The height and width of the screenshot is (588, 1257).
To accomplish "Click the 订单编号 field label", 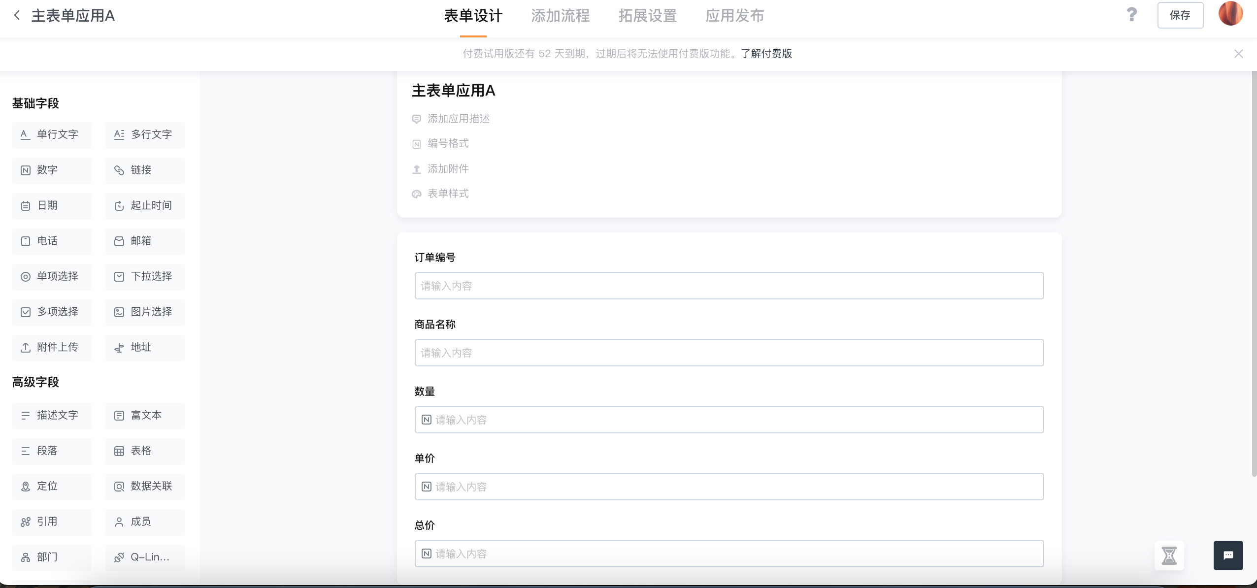I will click(x=435, y=258).
